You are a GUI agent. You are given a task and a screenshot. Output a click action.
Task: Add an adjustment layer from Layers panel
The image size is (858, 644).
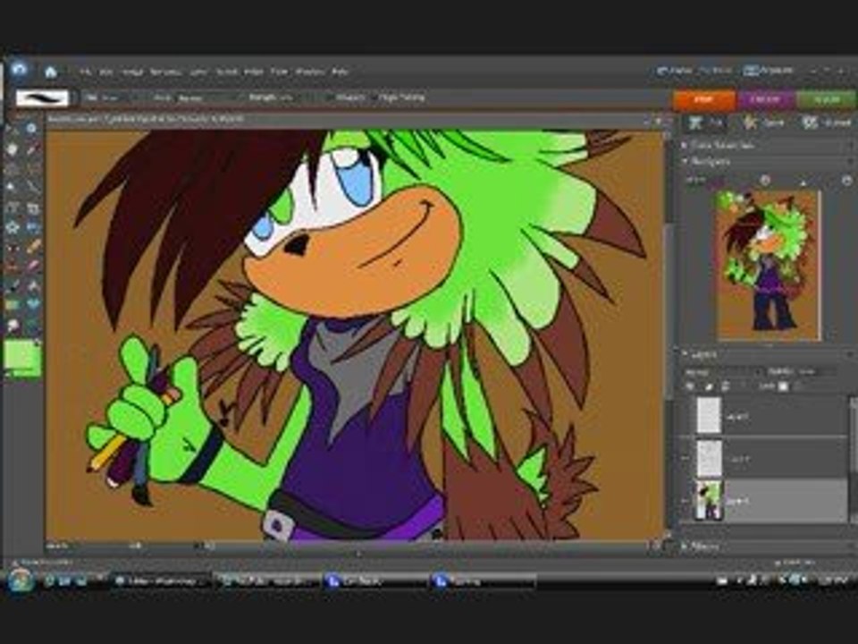tap(709, 386)
